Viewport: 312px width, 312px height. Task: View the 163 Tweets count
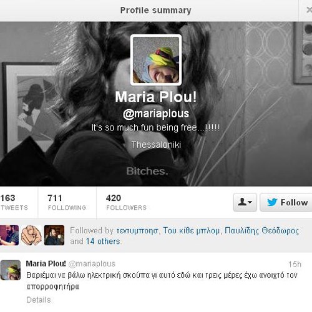[x=14, y=202]
